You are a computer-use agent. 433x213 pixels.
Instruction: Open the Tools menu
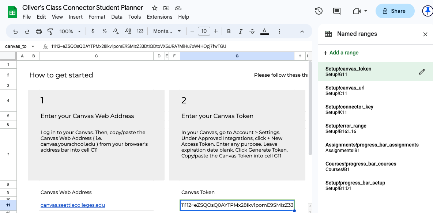click(x=135, y=17)
